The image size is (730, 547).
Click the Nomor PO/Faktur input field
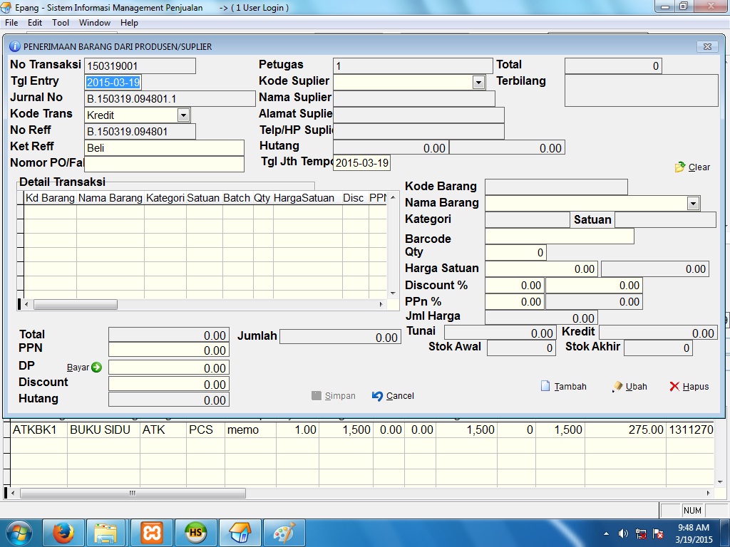tap(164, 164)
